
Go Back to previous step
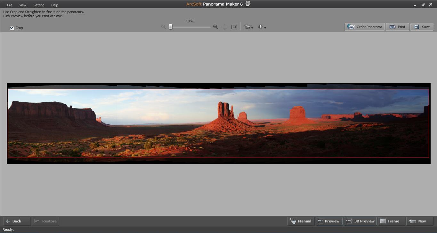[17, 221]
